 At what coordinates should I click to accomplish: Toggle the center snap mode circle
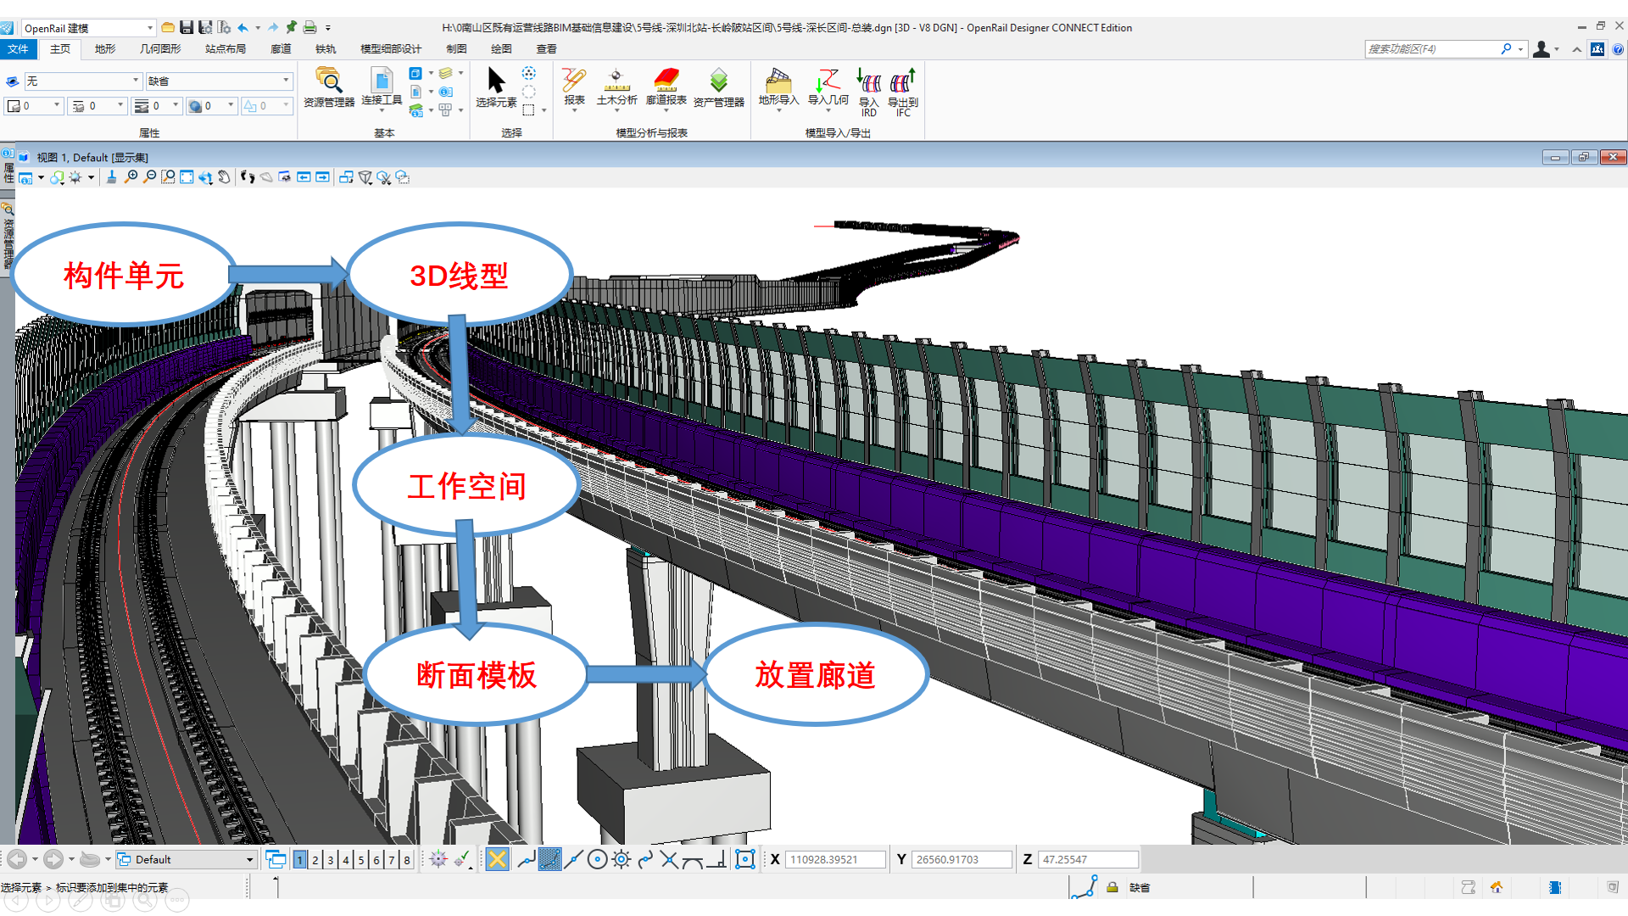pos(597,859)
